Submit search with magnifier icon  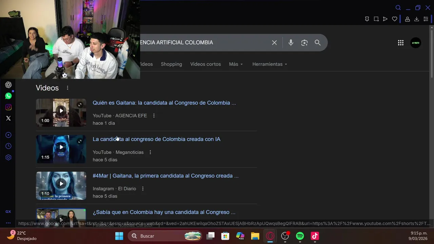[x=317, y=42]
